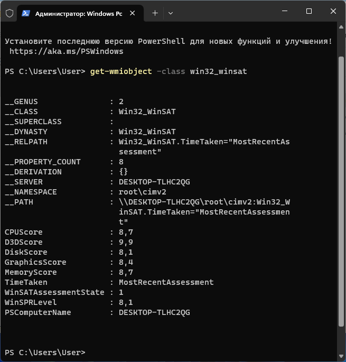Select the Администратор: Windows PowerShell tab title

tap(78, 13)
